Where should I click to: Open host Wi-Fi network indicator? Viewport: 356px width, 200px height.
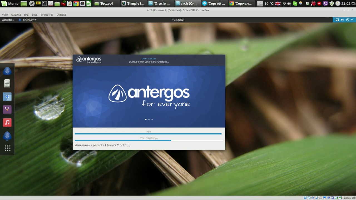point(284,4)
